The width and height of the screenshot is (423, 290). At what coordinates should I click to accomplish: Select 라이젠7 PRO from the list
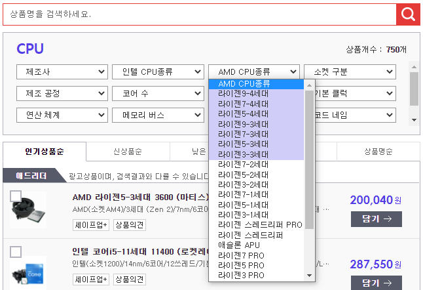[x=256, y=256]
